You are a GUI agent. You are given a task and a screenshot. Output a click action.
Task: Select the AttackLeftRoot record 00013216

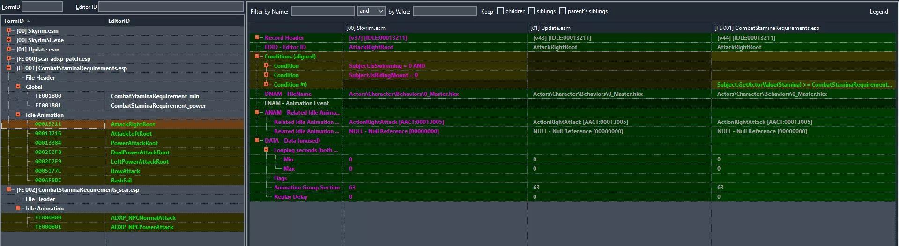[x=122, y=133]
